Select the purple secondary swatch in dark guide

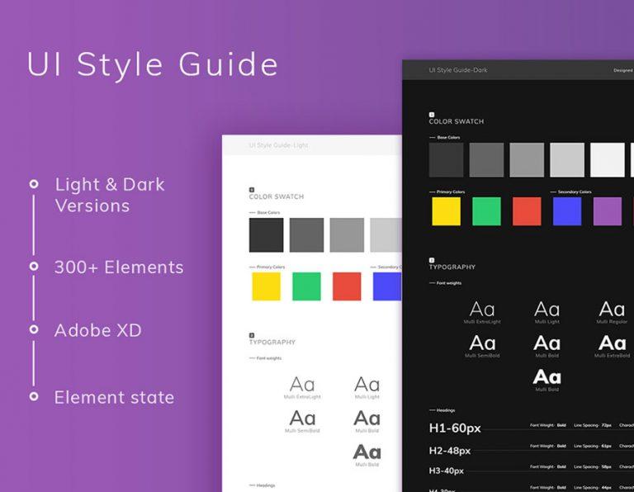[x=608, y=211]
